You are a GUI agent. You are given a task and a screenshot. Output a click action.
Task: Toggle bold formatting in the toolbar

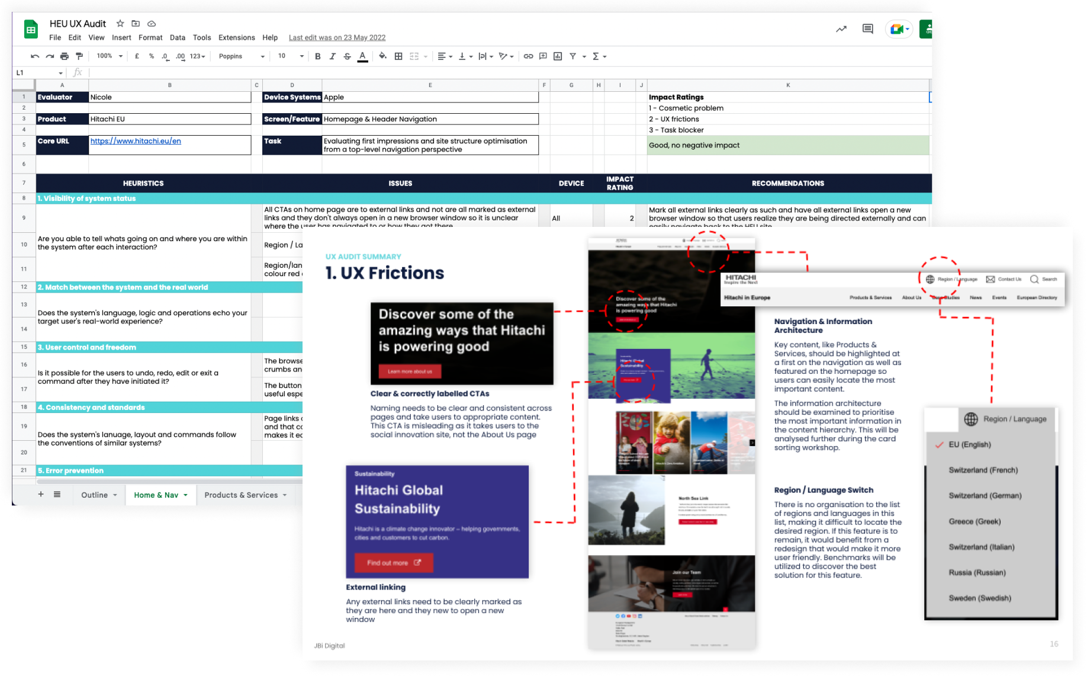pos(318,56)
